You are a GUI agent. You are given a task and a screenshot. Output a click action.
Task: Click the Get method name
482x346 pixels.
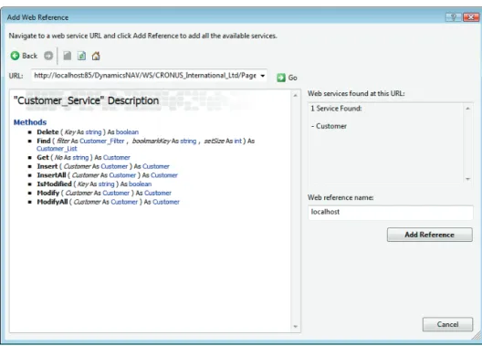43,158
